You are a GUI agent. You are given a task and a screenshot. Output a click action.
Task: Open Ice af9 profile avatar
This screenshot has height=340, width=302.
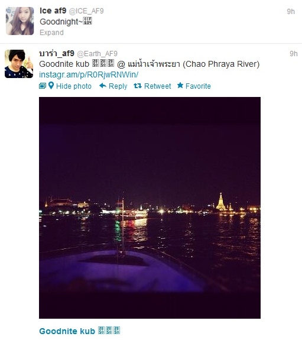20,21
